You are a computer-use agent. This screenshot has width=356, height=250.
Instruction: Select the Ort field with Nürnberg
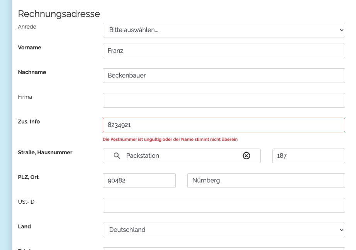[266, 181]
